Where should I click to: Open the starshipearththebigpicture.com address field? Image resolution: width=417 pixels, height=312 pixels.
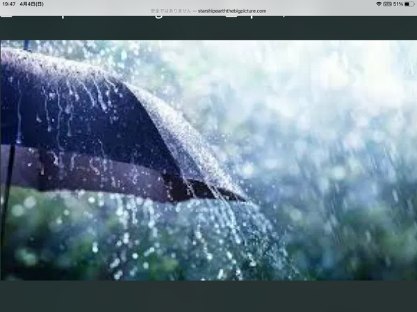click(232, 11)
